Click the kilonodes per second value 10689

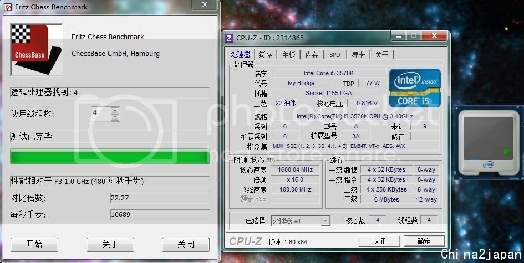click(x=160, y=215)
